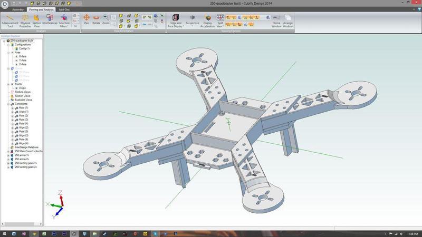Select the Mate (4) constraint
Image resolution: width=422 pixels, height=237 pixels.
point(23,124)
